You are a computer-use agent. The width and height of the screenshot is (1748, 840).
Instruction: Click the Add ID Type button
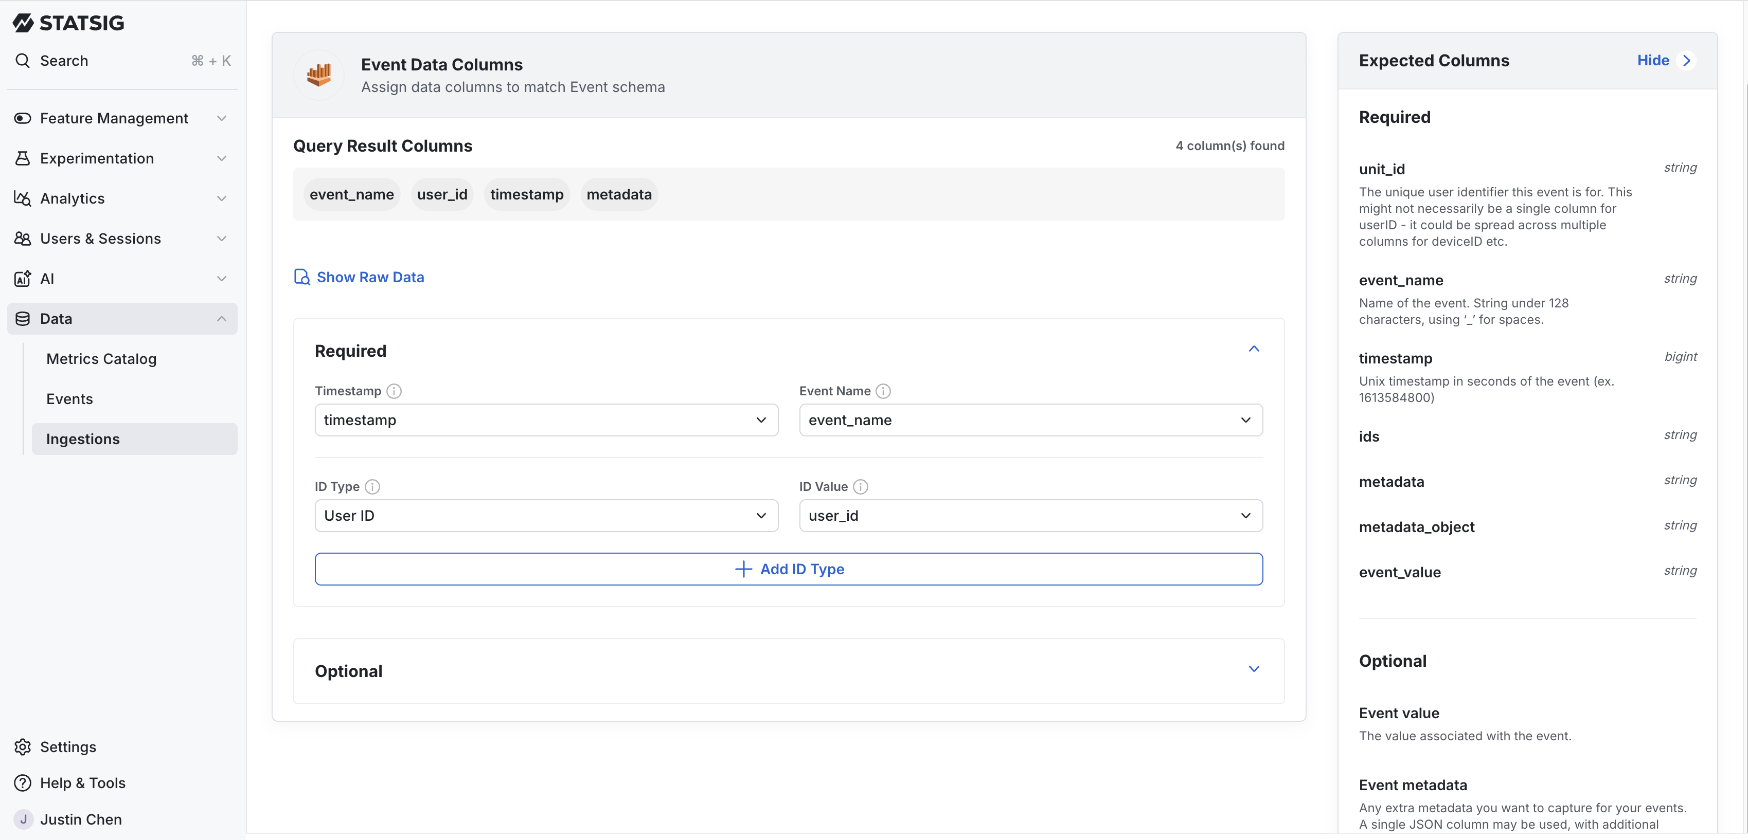789,569
